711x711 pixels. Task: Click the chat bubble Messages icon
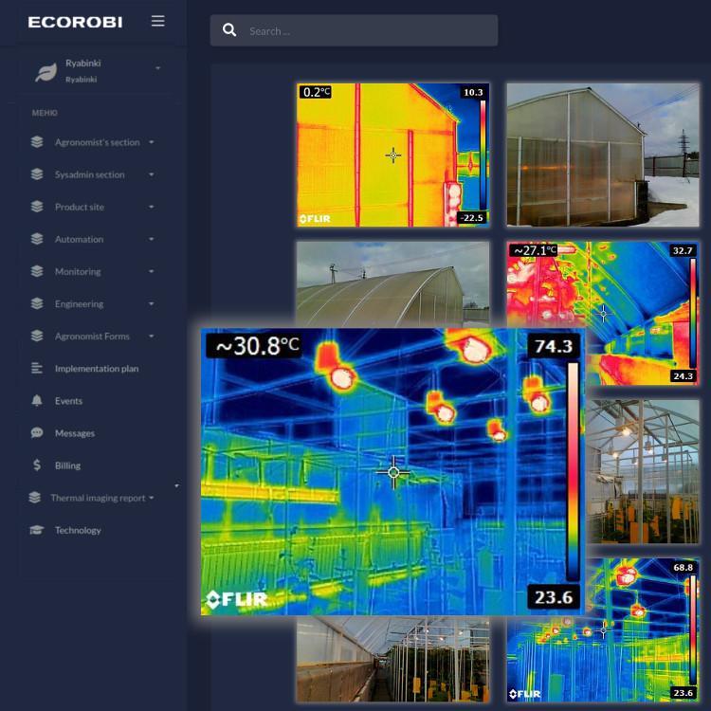coord(37,433)
